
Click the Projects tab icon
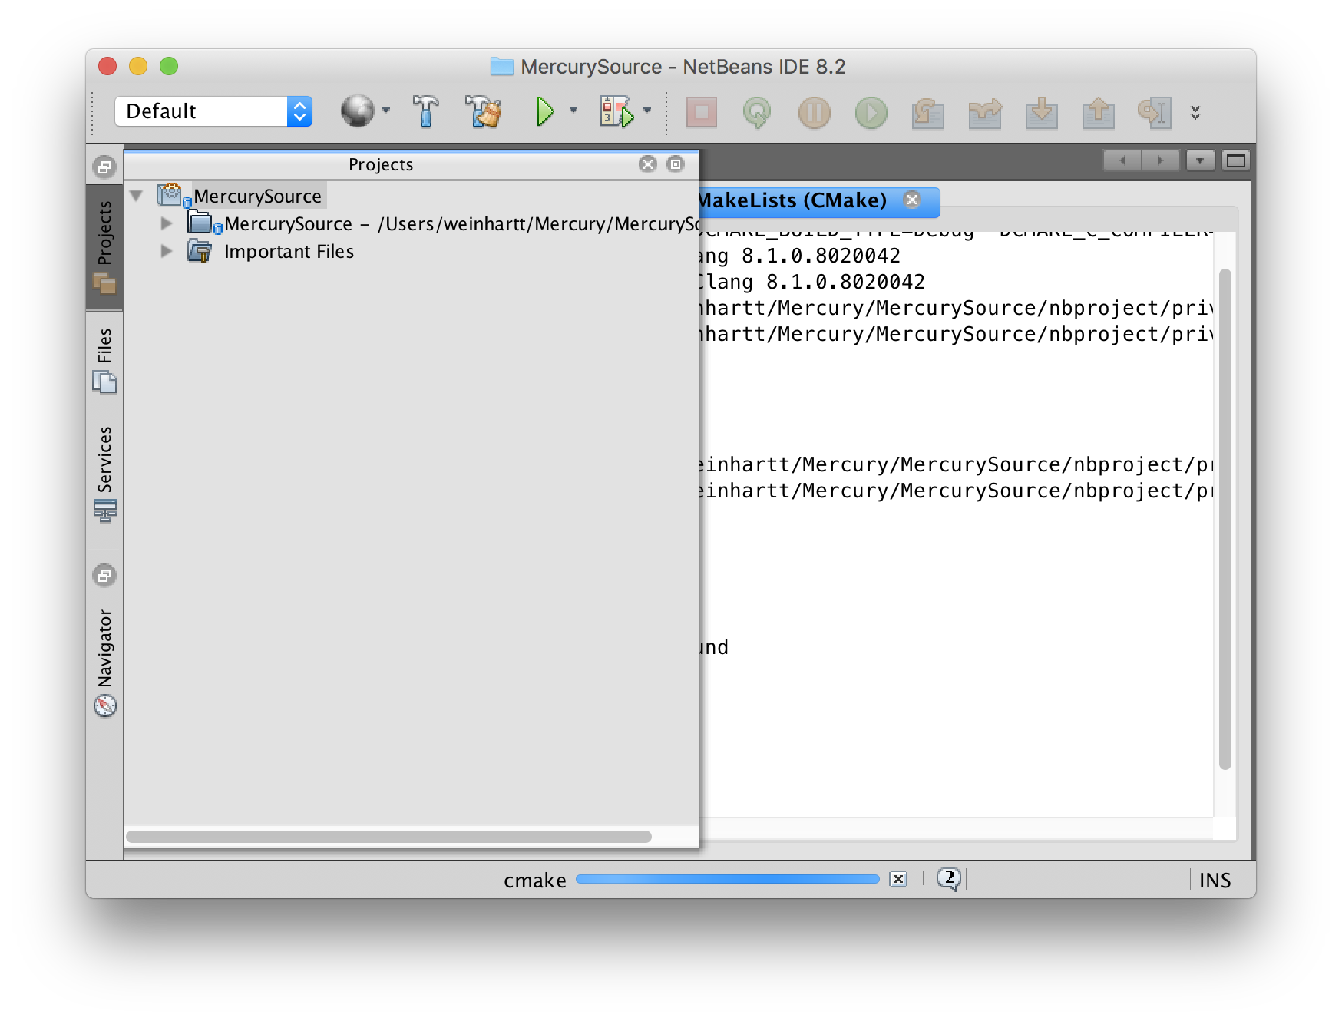point(104,283)
